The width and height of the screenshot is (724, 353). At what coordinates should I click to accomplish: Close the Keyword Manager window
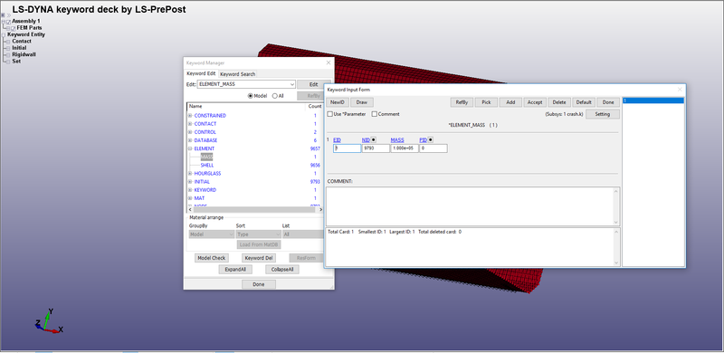329,62
